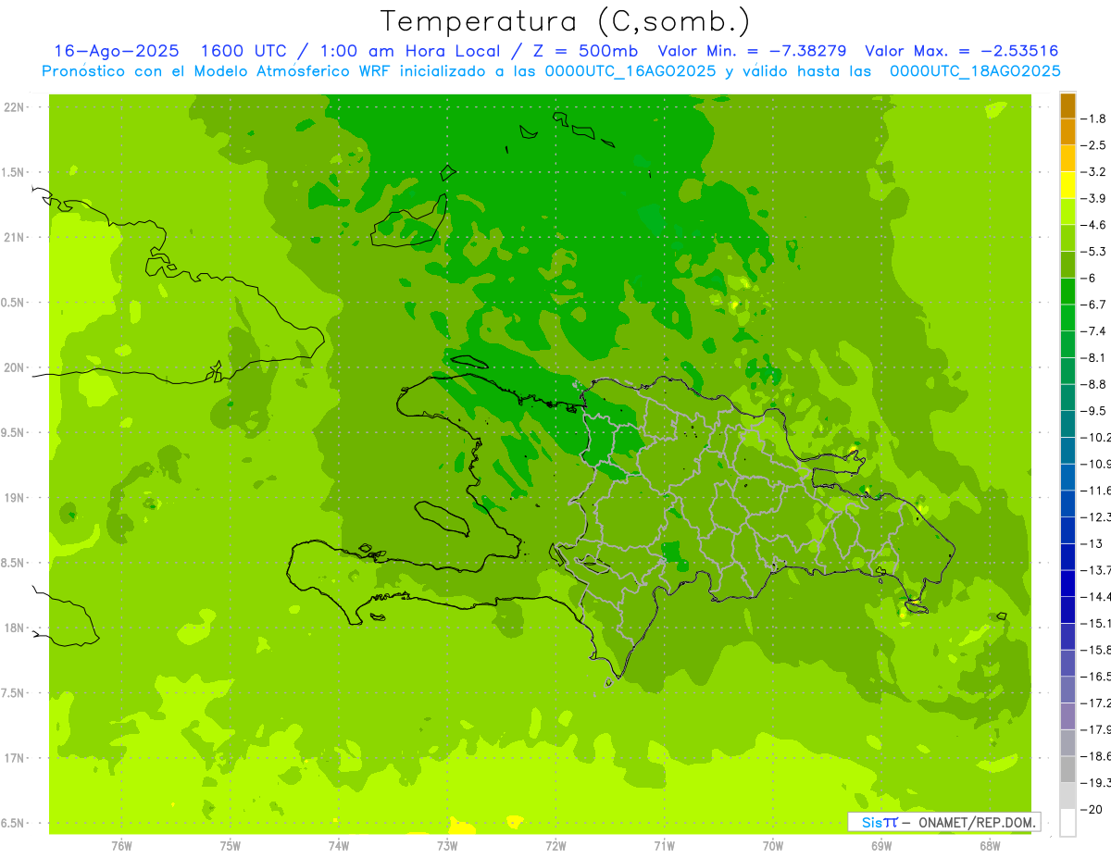Click the '21N' latitude label

13,237
